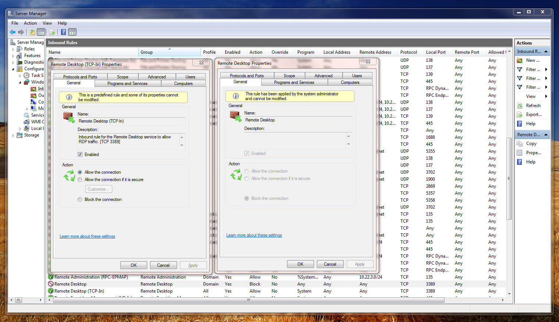
Task: Expand the Storage node in the console tree
Action: tap(13, 135)
